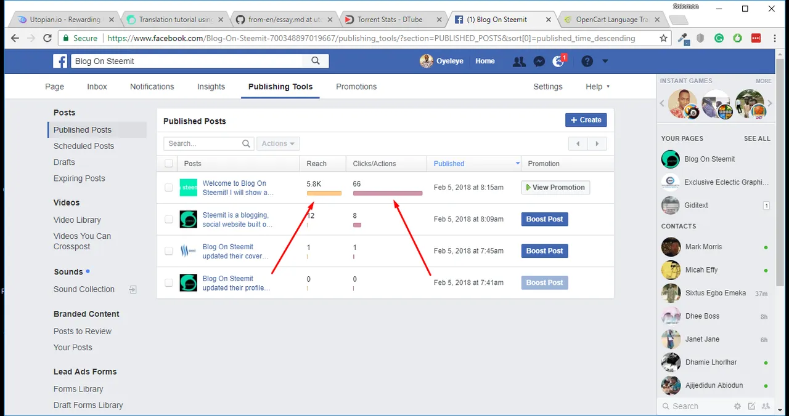Open the Quick Help question mark icon
789x416 pixels.
point(587,62)
